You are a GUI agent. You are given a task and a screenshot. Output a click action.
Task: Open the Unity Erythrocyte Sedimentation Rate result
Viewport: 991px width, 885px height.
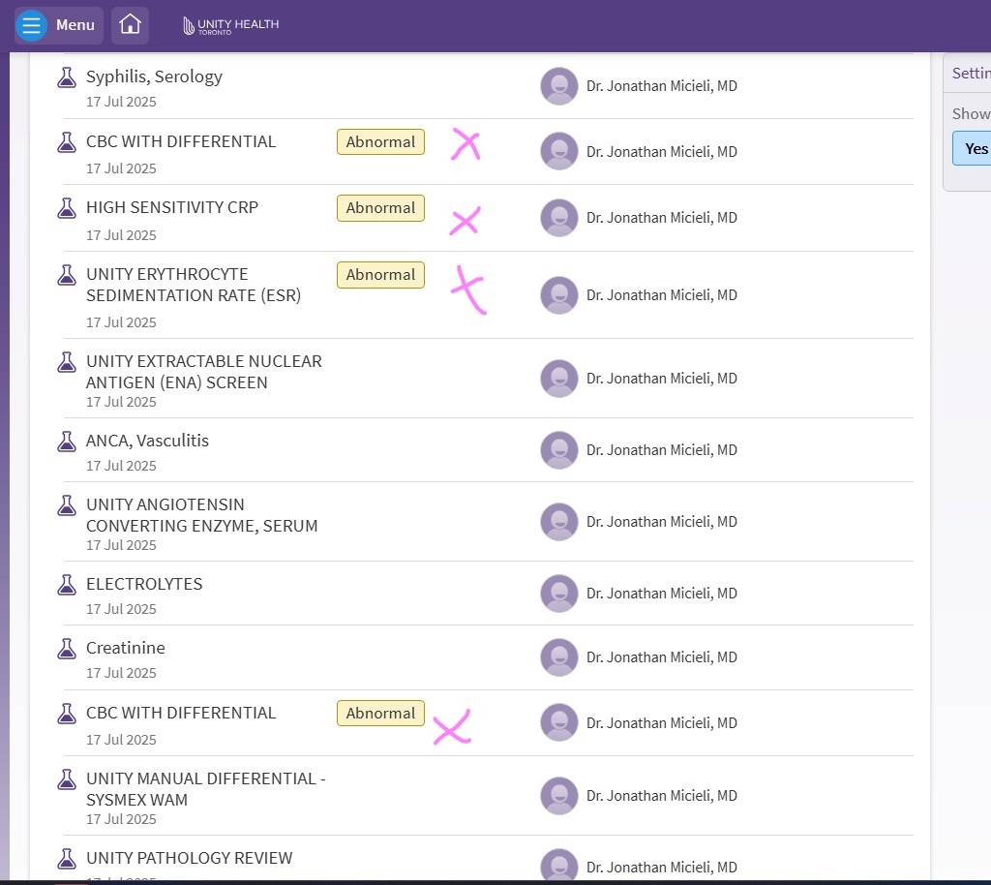coord(194,285)
